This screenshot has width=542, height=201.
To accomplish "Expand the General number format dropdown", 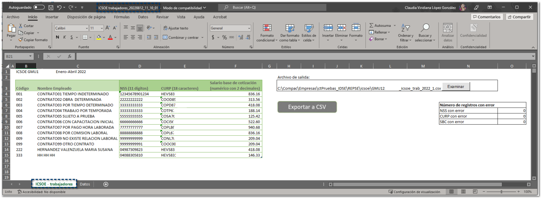I will coord(249,28).
